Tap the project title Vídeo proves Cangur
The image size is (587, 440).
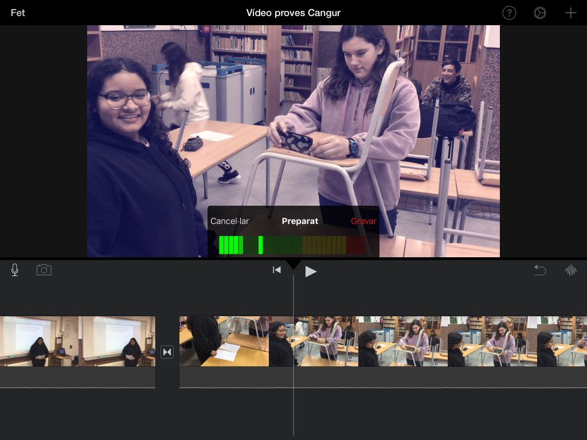293,13
